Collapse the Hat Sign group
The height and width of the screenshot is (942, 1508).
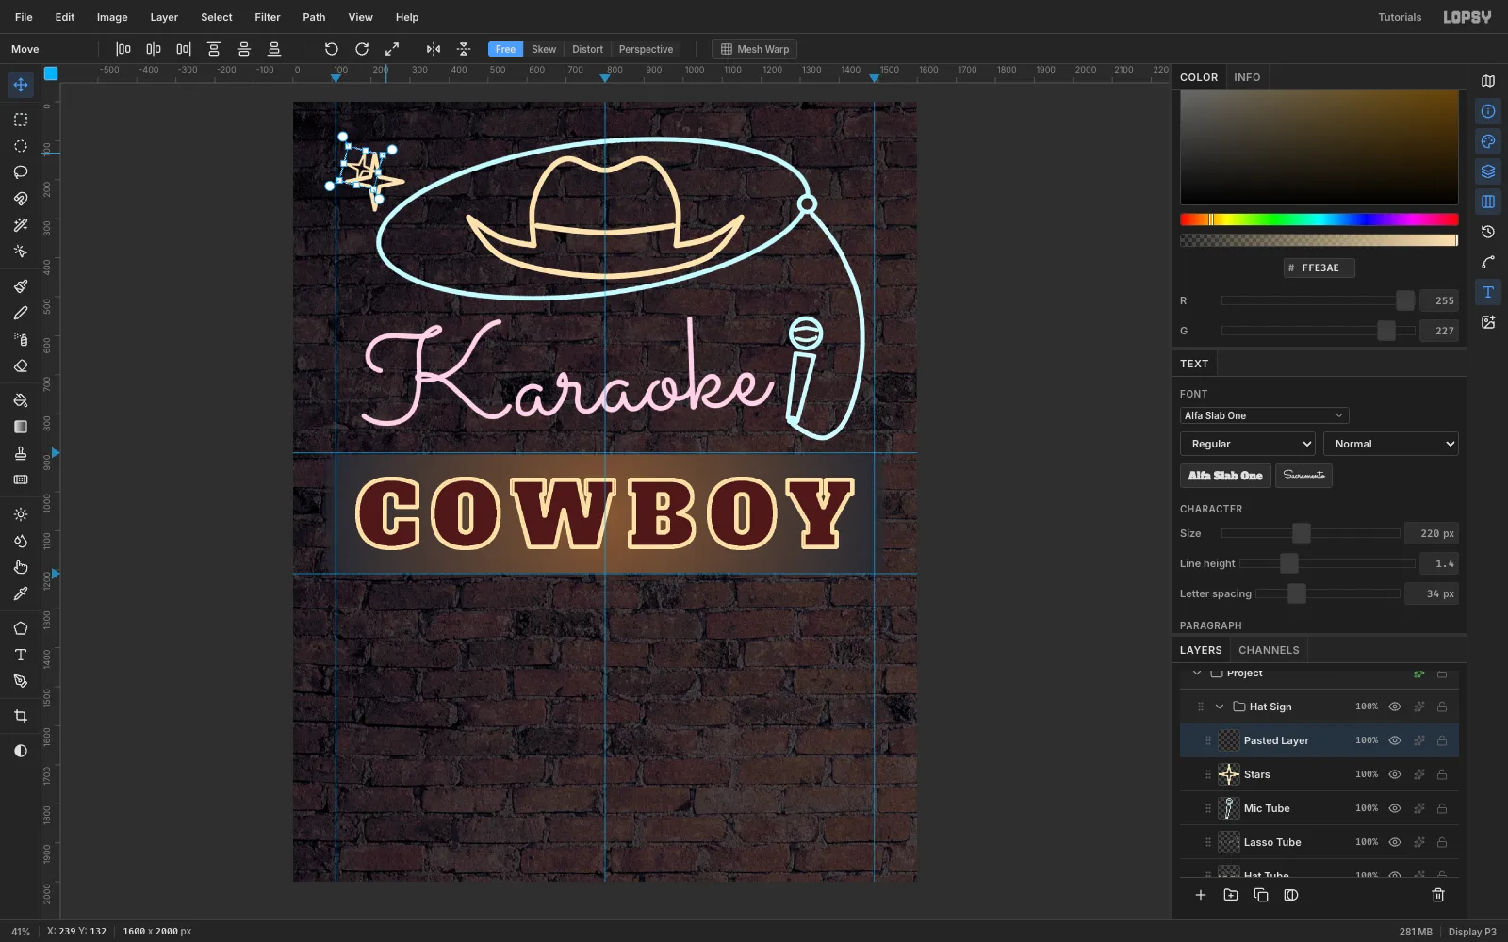[x=1220, y=706]
